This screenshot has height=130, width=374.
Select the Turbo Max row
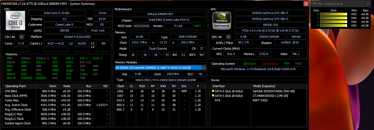57,100
